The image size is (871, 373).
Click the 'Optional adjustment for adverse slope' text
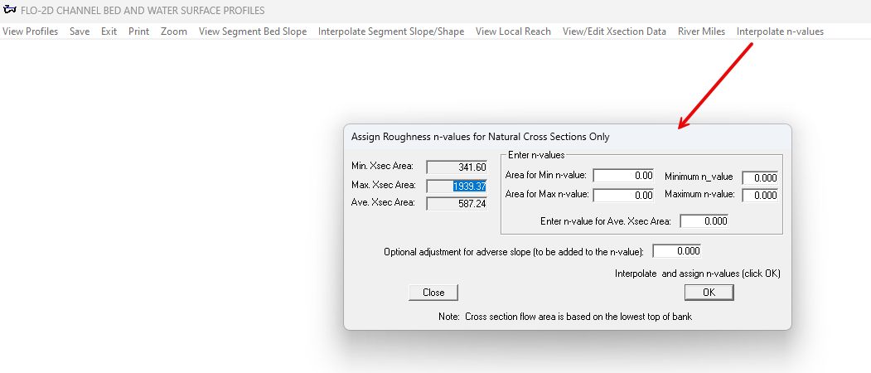click(x=514, y=252)
